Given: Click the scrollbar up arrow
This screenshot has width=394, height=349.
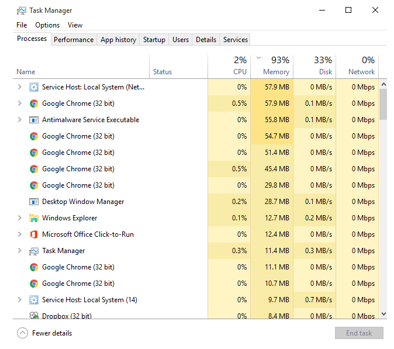Looking at the screenshot, I should click(x=383, y=84).
